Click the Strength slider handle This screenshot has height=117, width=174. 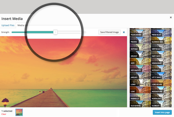55,32
